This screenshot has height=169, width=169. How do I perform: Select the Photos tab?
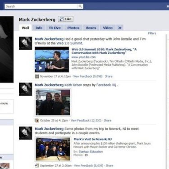(73, 28)
